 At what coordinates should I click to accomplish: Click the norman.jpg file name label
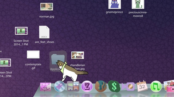tap(46, 16)
